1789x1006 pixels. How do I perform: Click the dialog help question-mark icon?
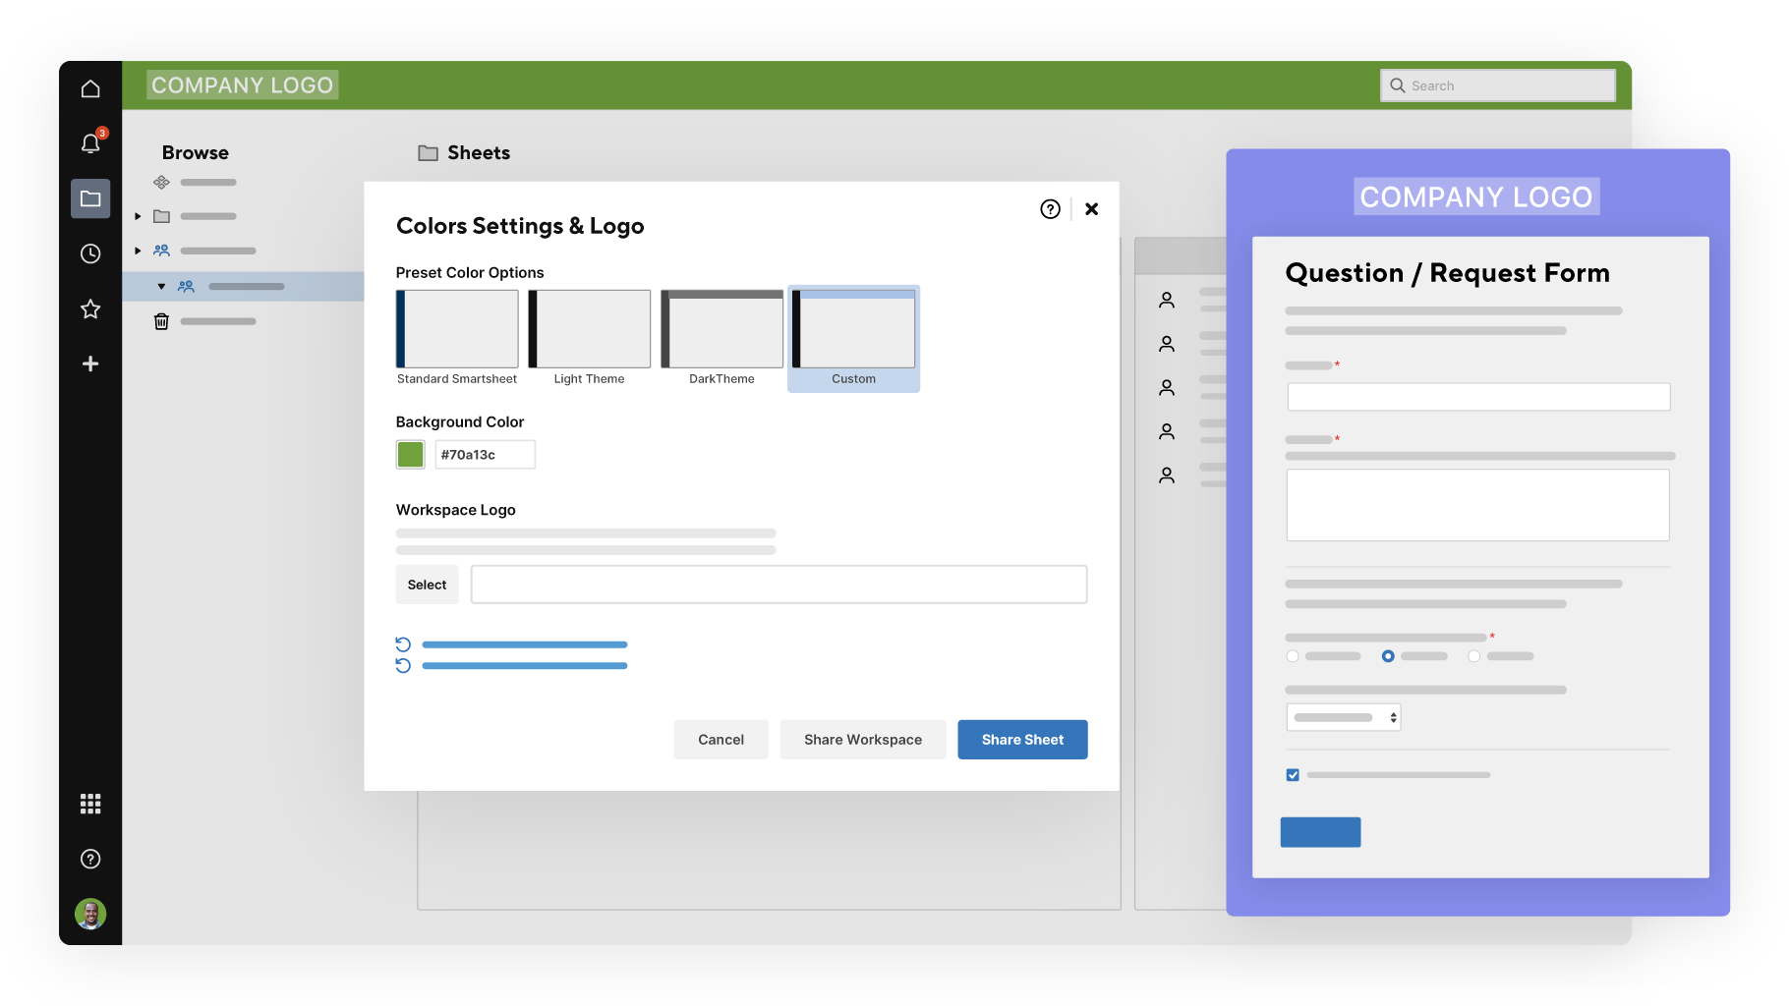(1050, 209)
